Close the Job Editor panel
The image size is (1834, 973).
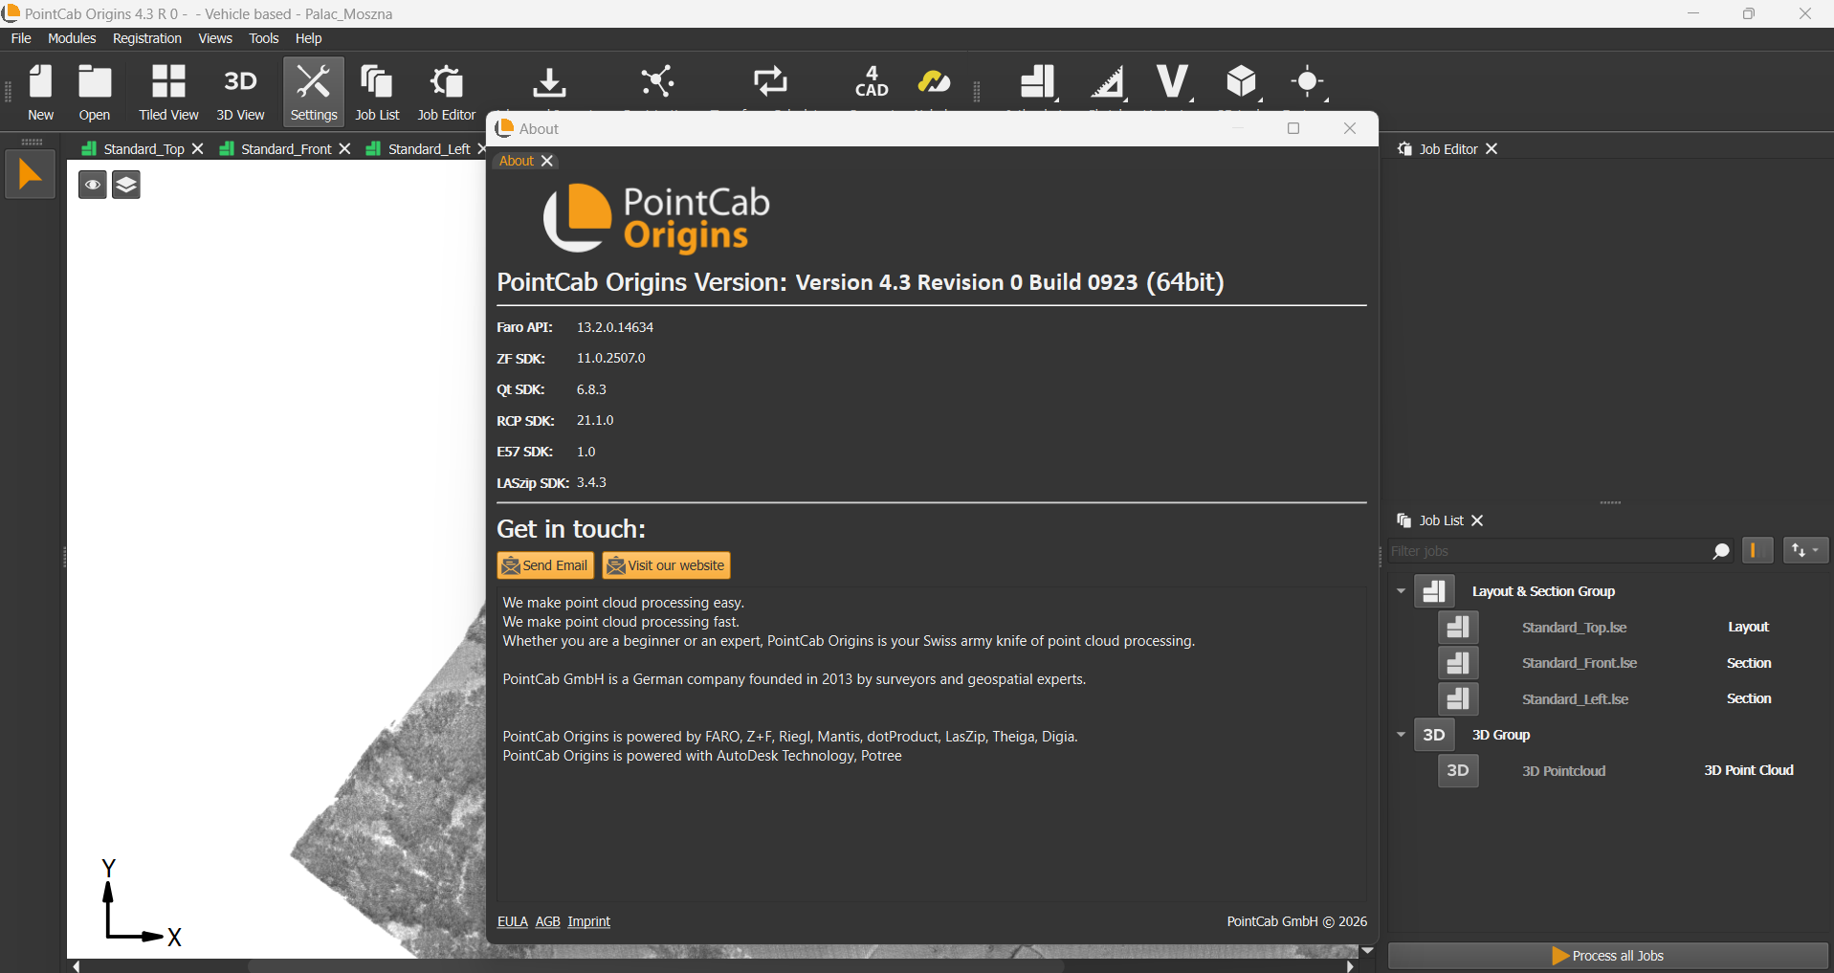pos(1492,149)
